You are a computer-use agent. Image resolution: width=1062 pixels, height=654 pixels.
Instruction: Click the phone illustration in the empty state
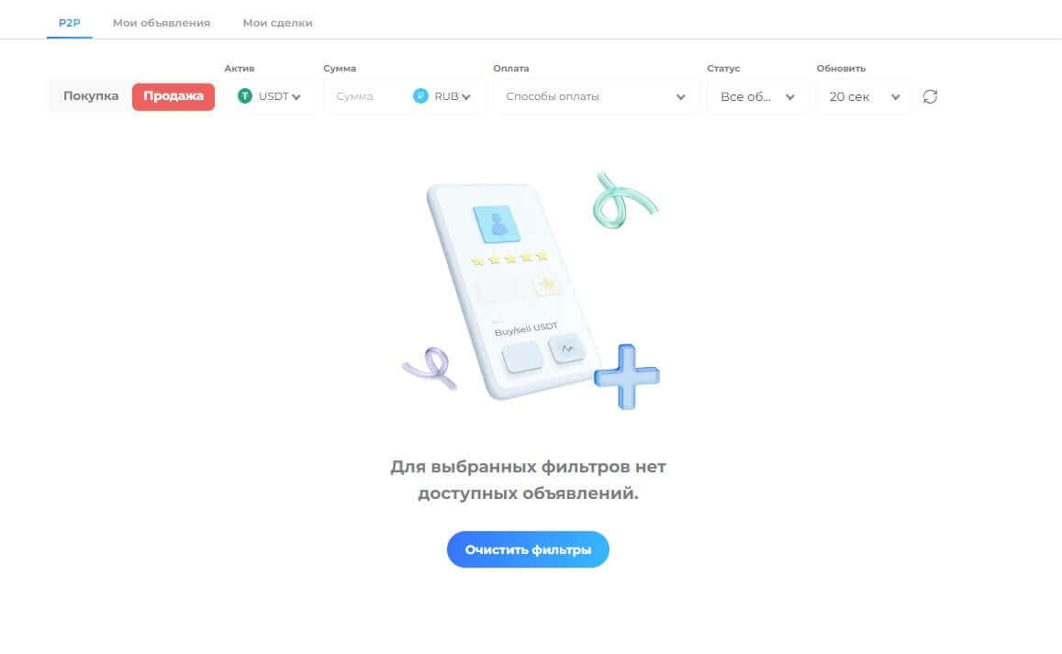tap(508, 291)
